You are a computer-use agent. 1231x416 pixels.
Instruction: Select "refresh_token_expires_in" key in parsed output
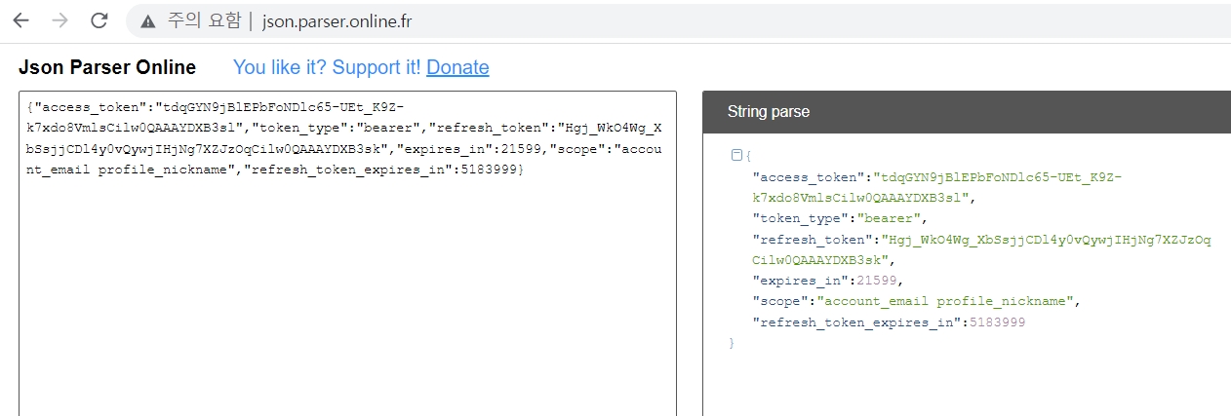pyautogui.click(x=854, y=321)
